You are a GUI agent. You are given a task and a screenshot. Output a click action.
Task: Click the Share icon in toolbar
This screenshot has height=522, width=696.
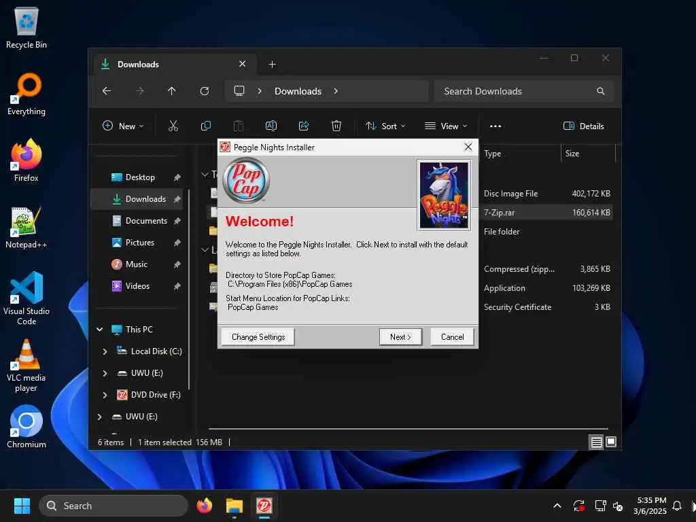point(304,126)
